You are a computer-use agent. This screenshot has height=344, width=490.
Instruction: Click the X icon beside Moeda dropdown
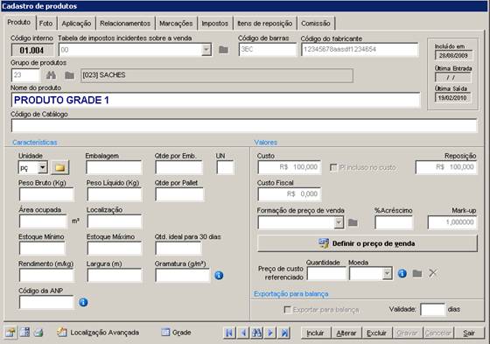coord(433,273)
